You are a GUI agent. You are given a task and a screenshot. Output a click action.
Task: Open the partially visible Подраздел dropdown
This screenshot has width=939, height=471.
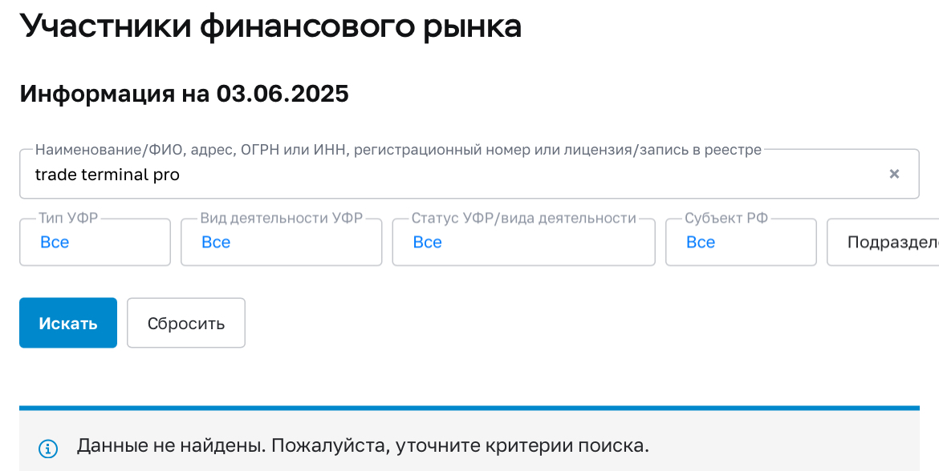coord(883,243)
